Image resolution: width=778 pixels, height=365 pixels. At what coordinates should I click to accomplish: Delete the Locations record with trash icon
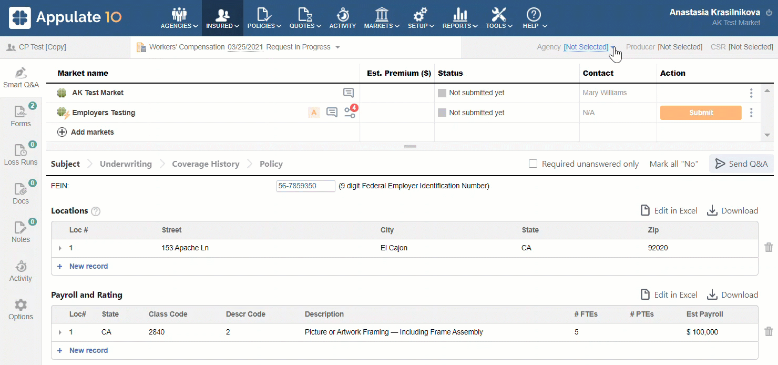(769, 247)
